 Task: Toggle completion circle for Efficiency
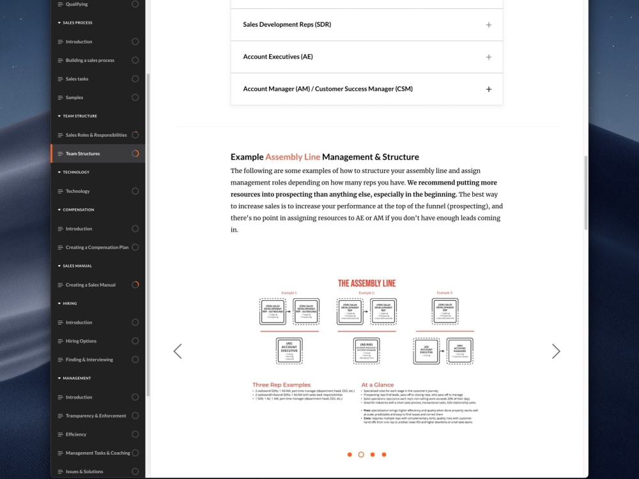pyautogui.click(x=135, y=434)
